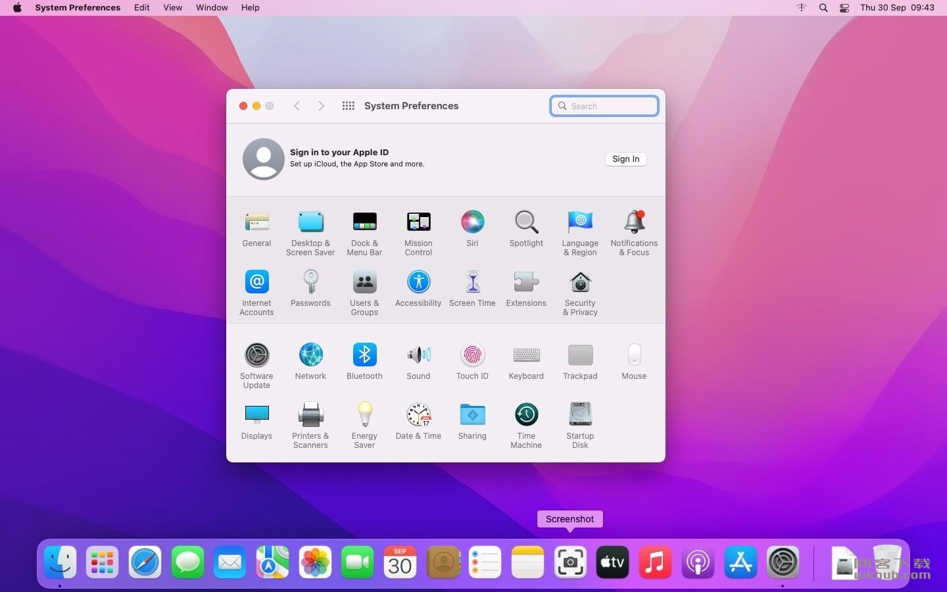Open Spotlight search in menu bar
Viewport: 947px width, 592px height.
point(823,8)
